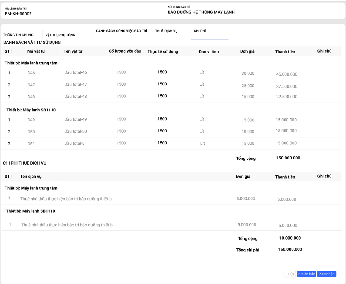Click the Số lượng yêu cầu header
The height and width of the screenshot is (284, 346).
coord(125,51)
